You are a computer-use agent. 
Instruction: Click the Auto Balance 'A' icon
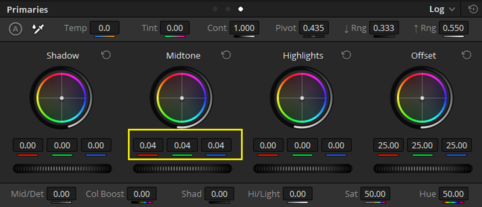click(15, 29)
